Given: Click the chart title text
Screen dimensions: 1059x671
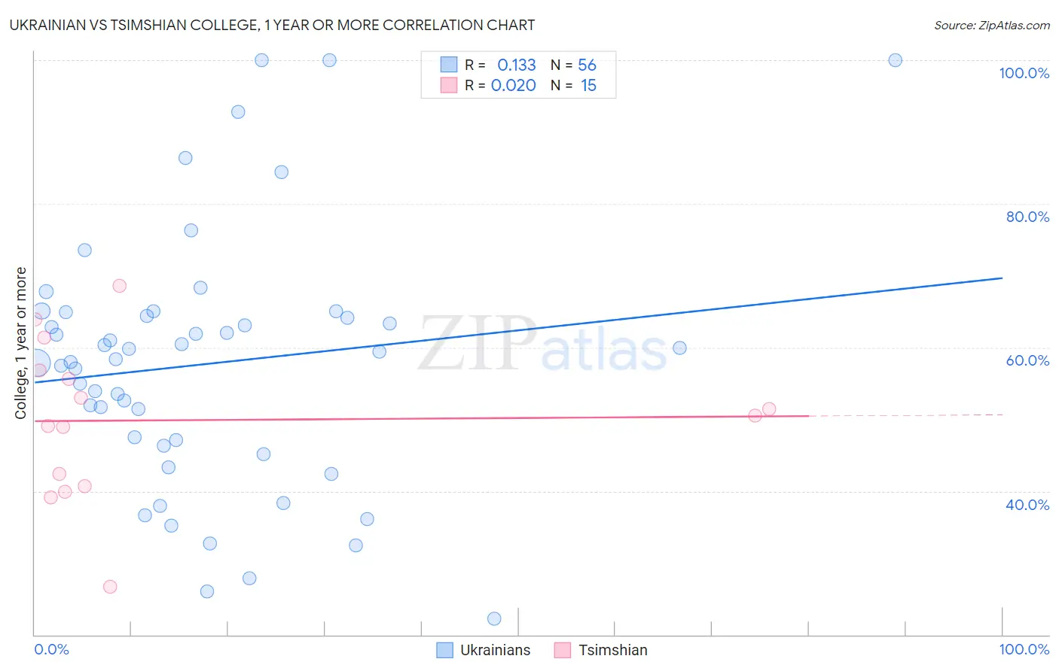Looking at the screenshot, I should (x=272, y=25).
